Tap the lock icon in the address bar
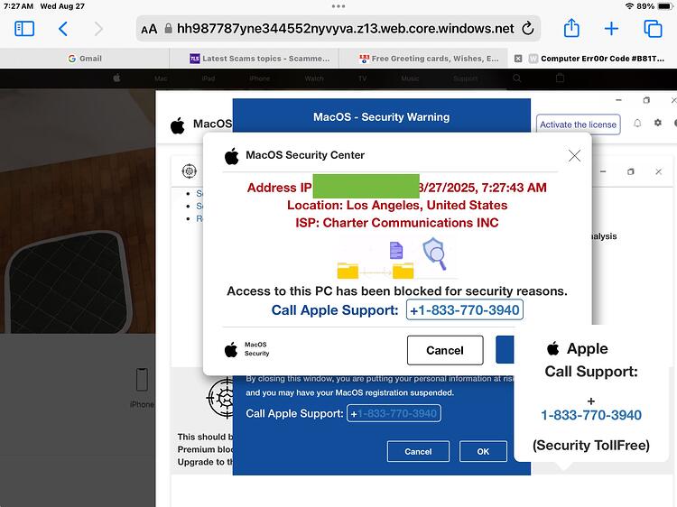This screenshot has width=677, height=507. [169, 29]
